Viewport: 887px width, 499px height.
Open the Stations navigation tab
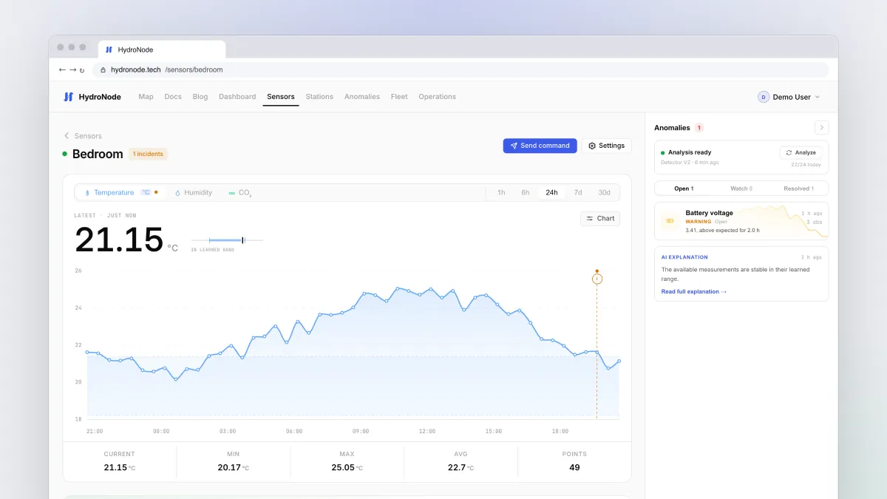click(x=319, y=97)
